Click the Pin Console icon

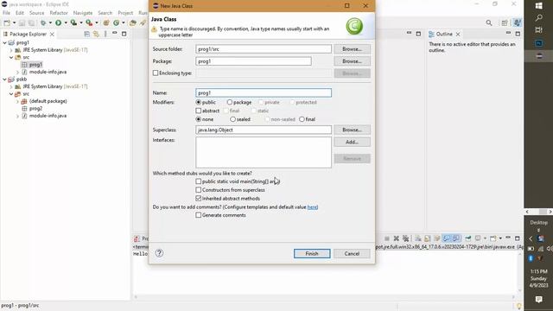pyautogui.click(x=468, y=238)
